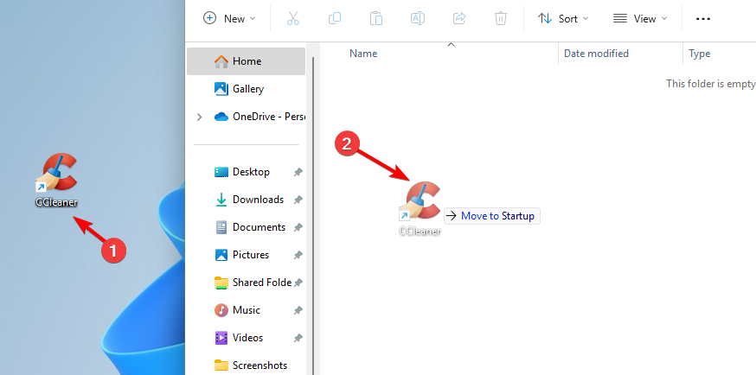Open the New item dropdown
The image size is (756, 375).
[229, 19]
